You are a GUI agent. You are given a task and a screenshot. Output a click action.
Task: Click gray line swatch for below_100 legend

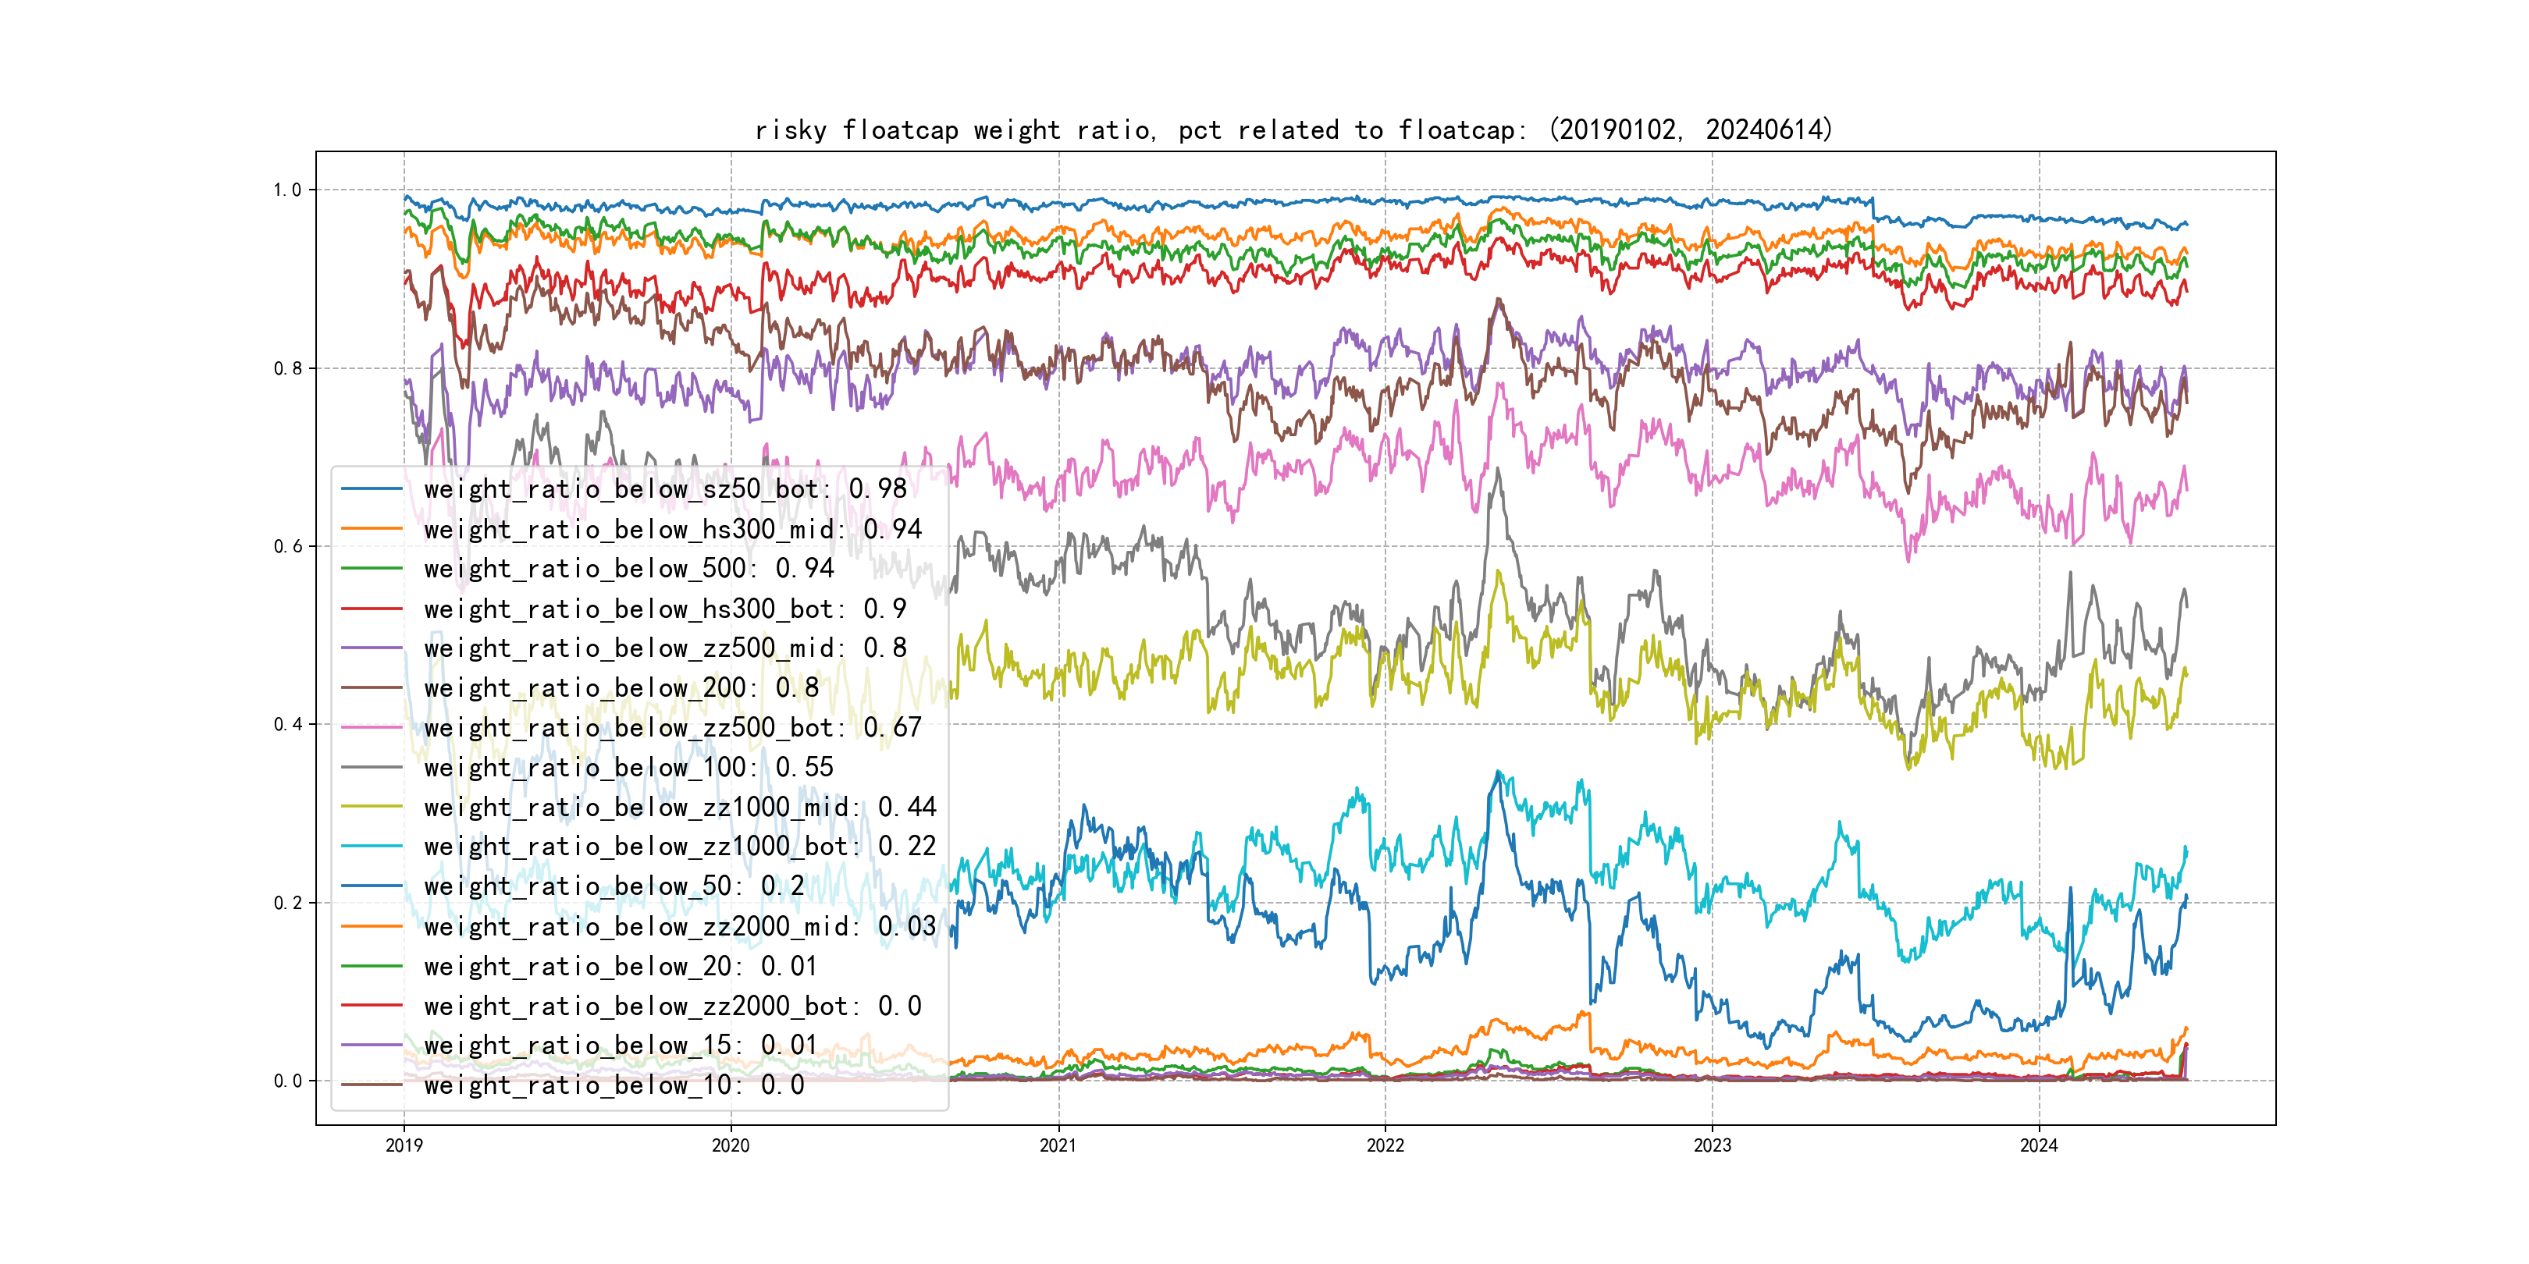(371, 768)
